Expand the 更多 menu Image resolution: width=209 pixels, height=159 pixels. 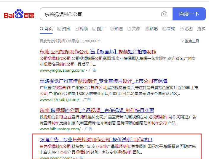(201, 29)
